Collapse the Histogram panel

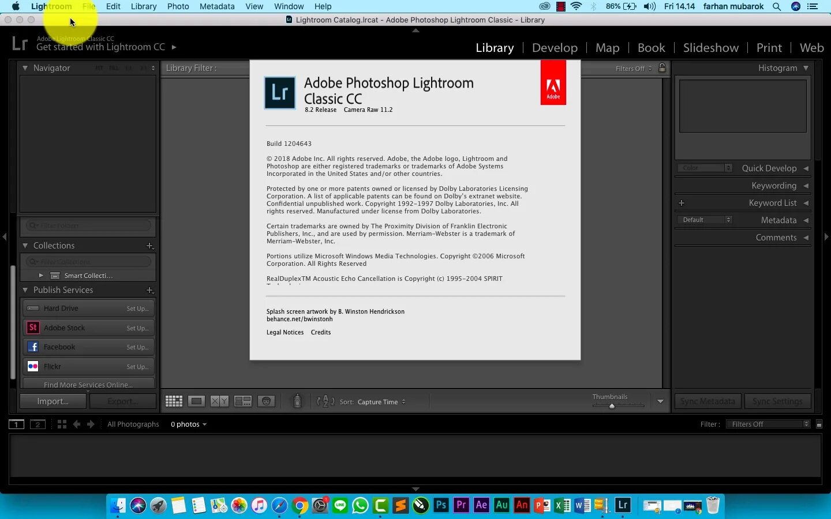pos(806,68)
